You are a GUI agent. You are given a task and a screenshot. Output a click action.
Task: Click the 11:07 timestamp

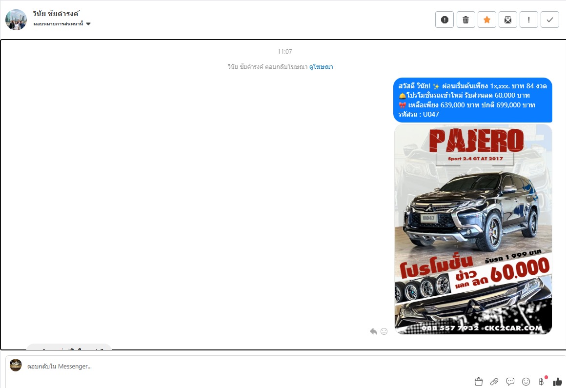[285, 52]
